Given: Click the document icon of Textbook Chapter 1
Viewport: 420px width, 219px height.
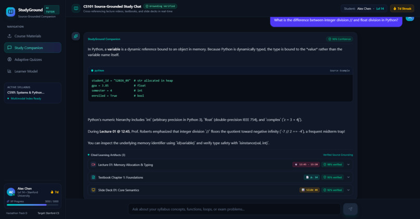Looking at the screenshot, I should (93, 177).
